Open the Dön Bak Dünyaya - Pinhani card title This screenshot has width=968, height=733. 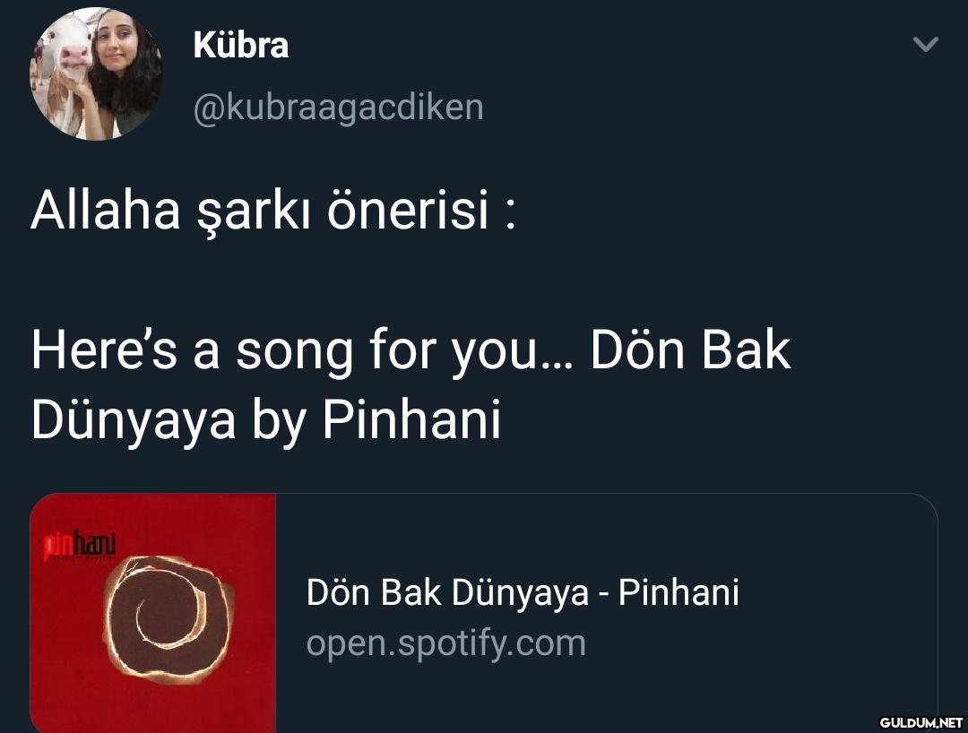(523, 592)
